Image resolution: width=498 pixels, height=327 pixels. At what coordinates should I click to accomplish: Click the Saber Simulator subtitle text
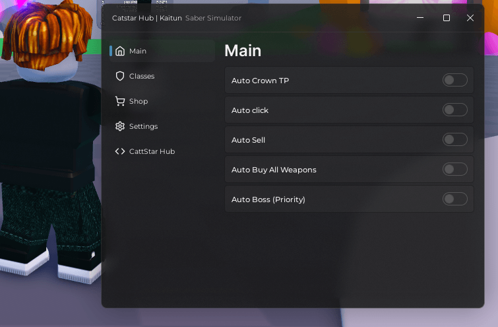tap(214, 18)
